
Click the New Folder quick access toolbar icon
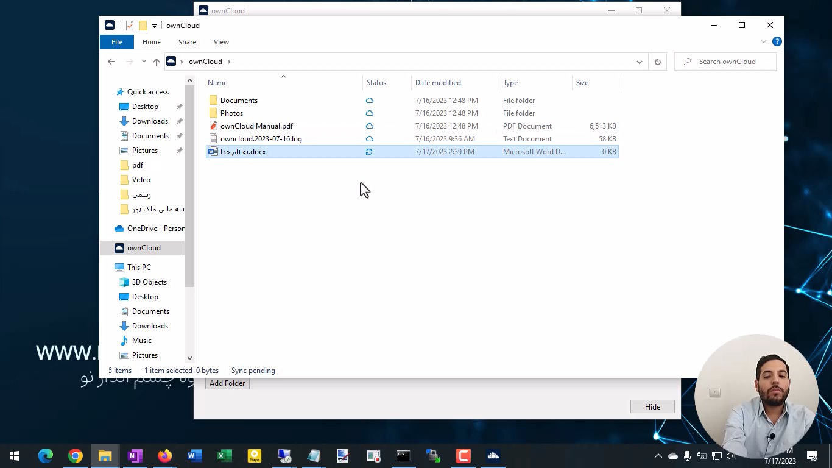[143, 26]
